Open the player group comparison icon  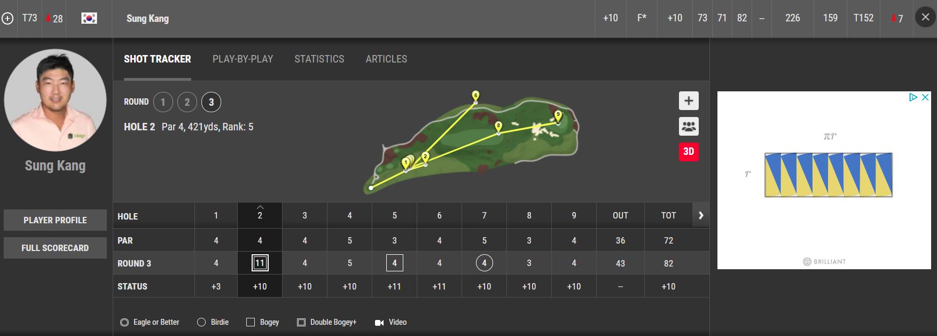pyautogui.click(x=689, y=127)
